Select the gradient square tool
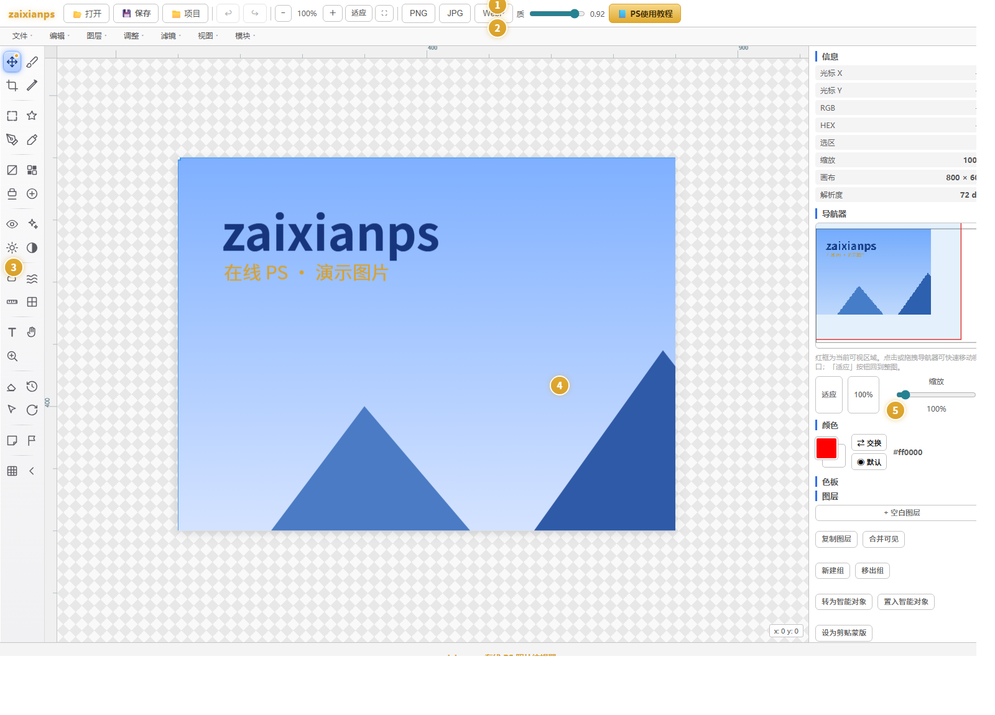The image size is (995, 715). tap(12, 170)
